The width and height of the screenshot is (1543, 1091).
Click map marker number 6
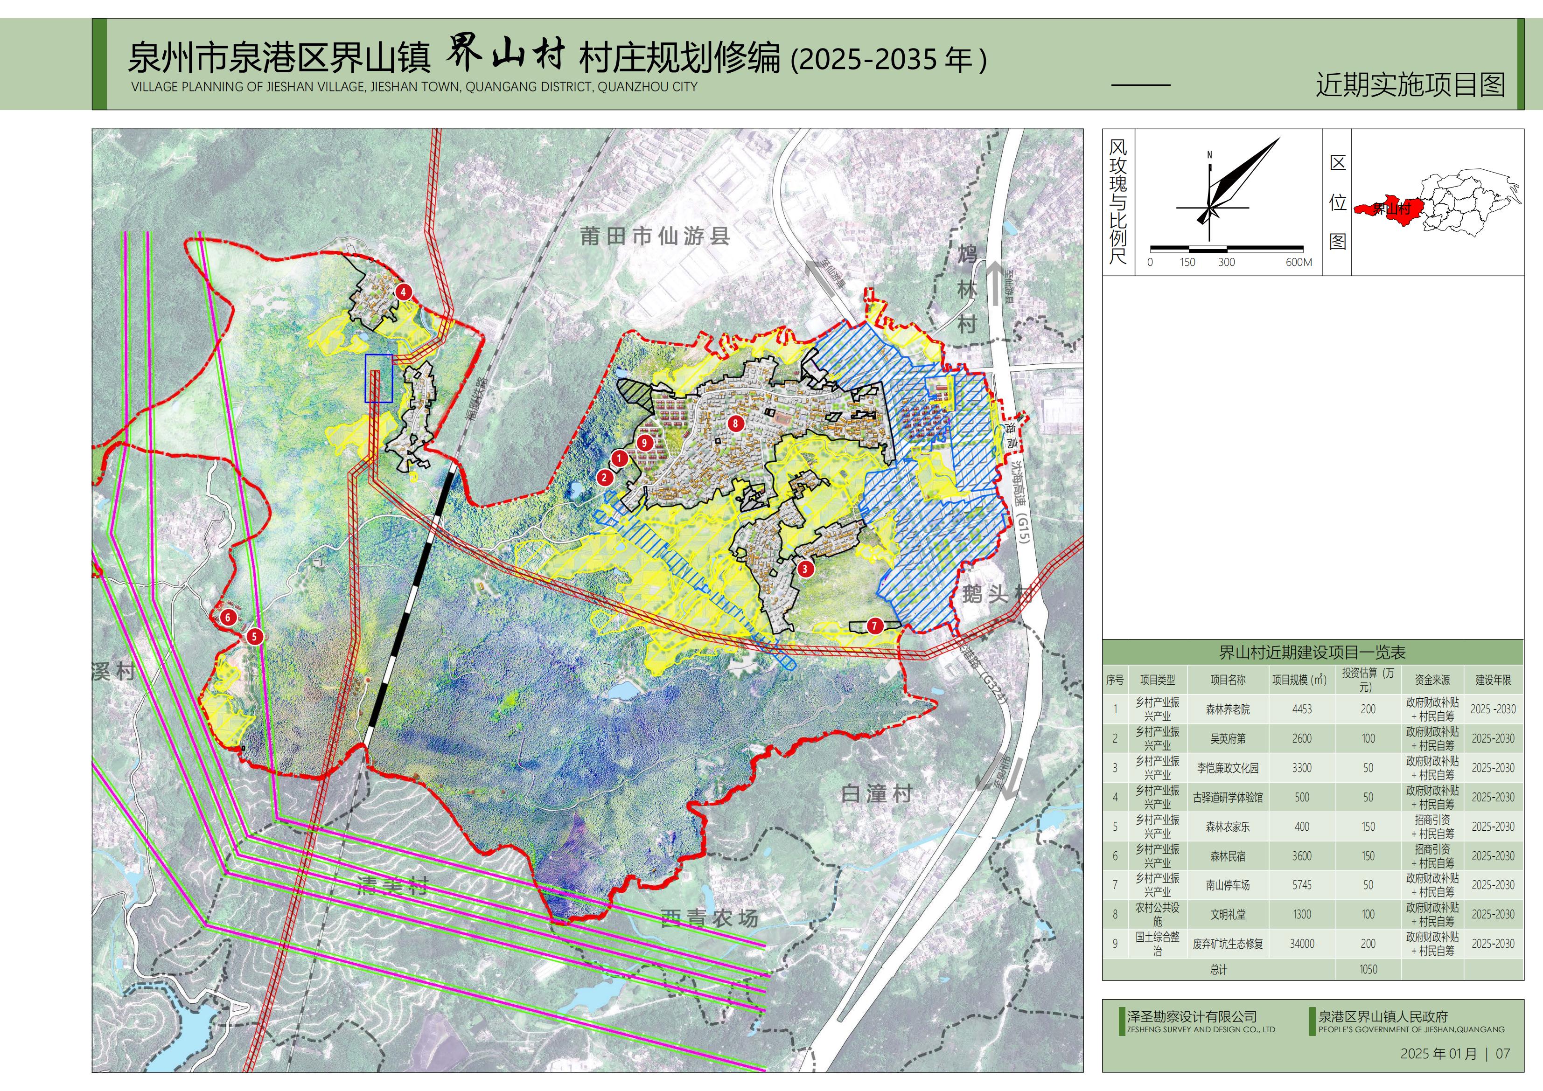pos(228,618)
